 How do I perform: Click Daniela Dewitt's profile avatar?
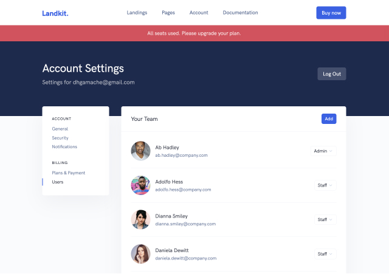coord(140,254)
